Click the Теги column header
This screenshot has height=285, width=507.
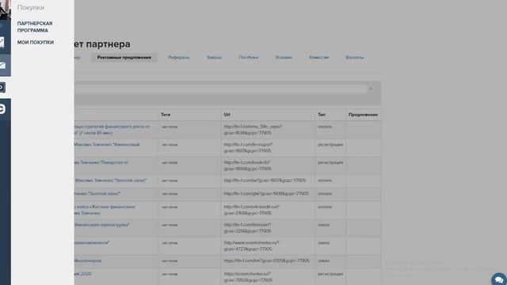166,115
